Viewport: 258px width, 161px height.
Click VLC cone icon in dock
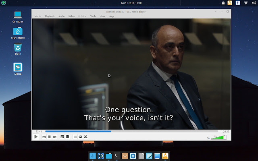[x=165, y=156]
